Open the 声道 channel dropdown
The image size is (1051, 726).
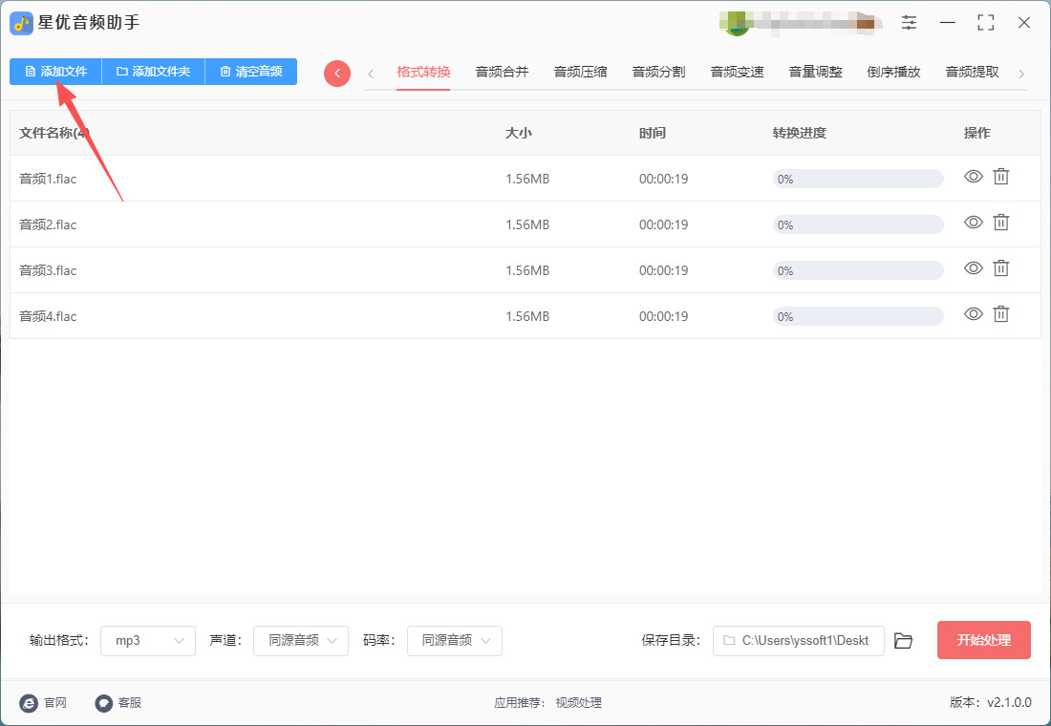coord(301,641)
